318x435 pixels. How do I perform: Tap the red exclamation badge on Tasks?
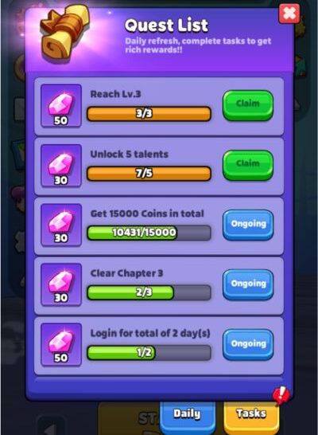tap(281, 395)
